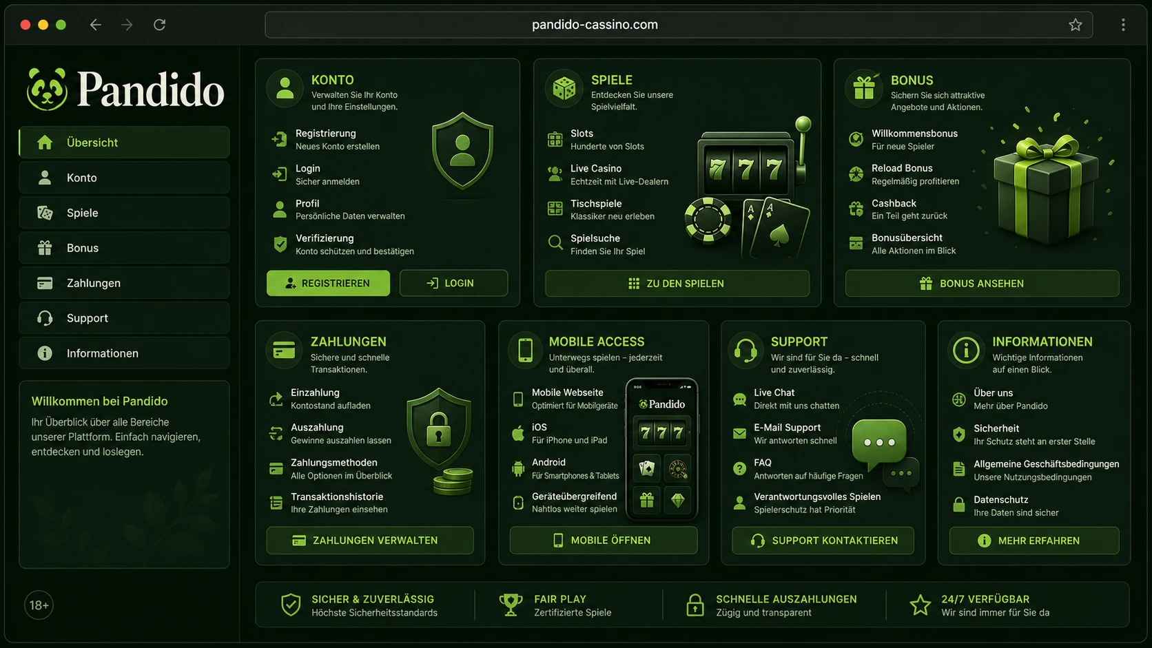Viewport: 1152px width, 648px height.
Task: Click the green REGISTRIEREN button
Action: (328, 283)
